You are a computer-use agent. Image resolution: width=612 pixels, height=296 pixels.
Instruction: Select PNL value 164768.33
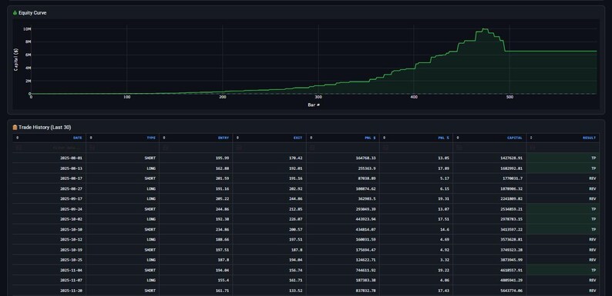[x=365, y=158]
